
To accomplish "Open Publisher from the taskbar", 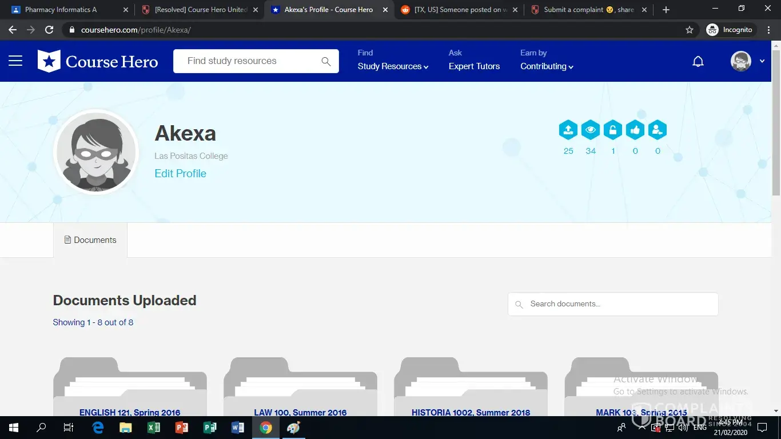I will [210, 428].
